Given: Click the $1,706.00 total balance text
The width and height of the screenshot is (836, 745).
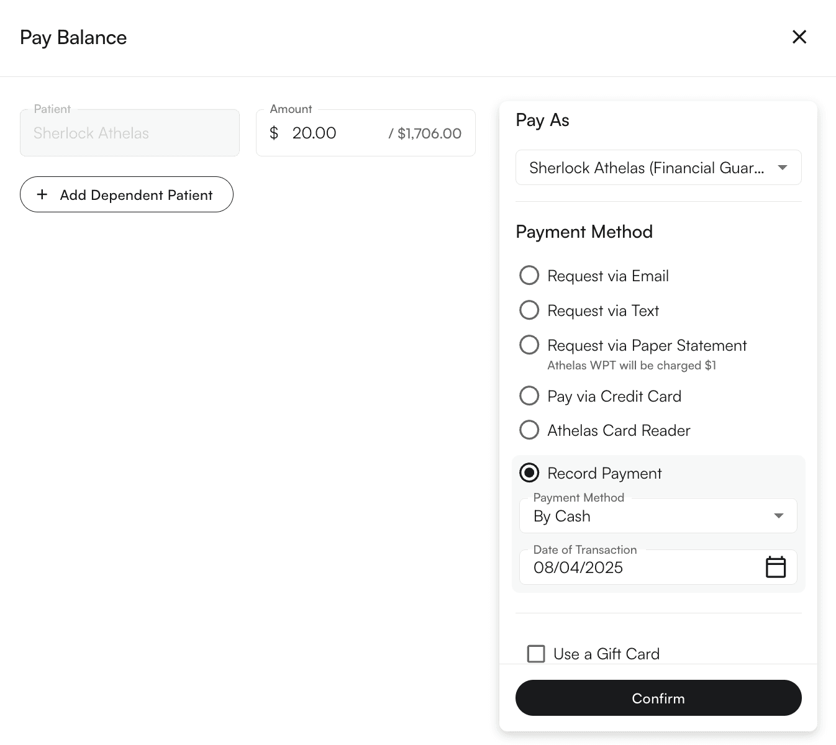Looking at the screenshot, I should point(429,133).
